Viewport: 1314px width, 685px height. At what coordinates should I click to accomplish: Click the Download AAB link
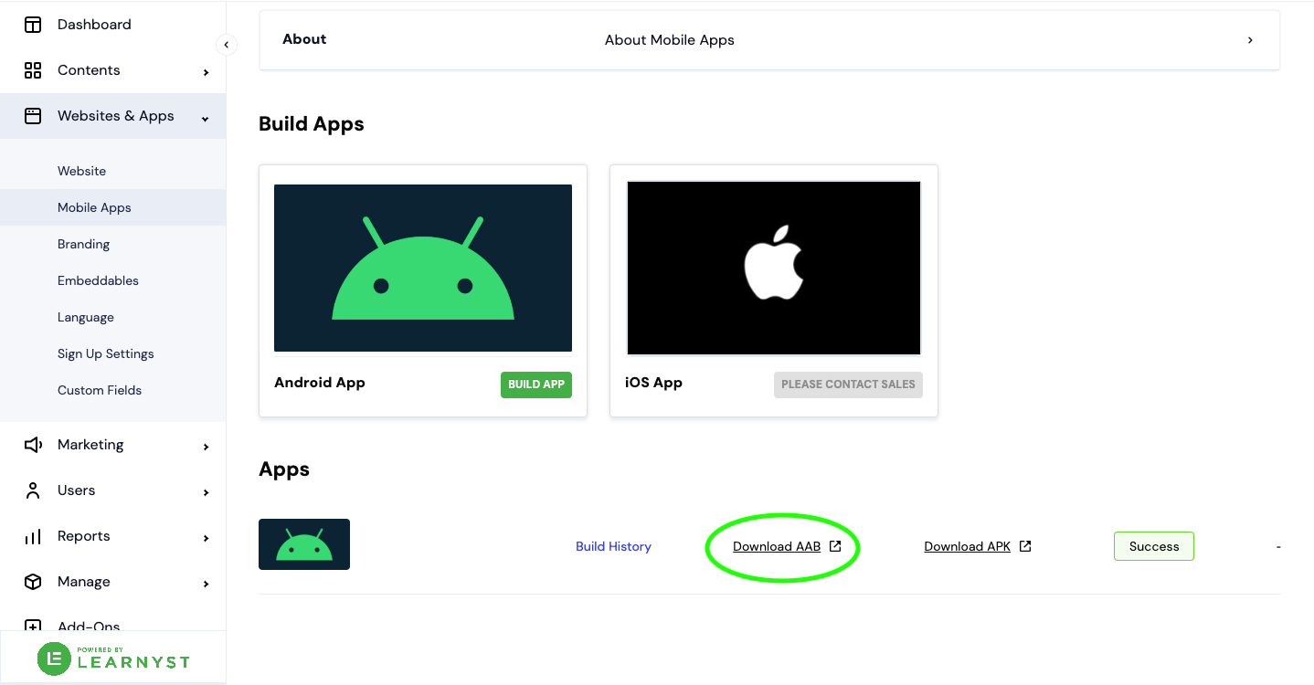tap(777, 546)
